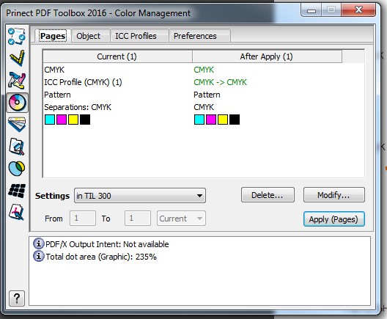
Task: Click the question mark help button
Action: 17,298
